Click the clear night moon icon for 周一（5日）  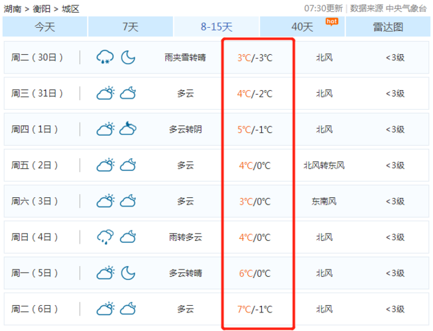click(128, 273)
